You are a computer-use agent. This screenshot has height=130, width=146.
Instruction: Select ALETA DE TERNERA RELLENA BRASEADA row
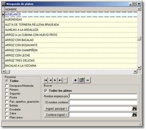click(71, 25)
